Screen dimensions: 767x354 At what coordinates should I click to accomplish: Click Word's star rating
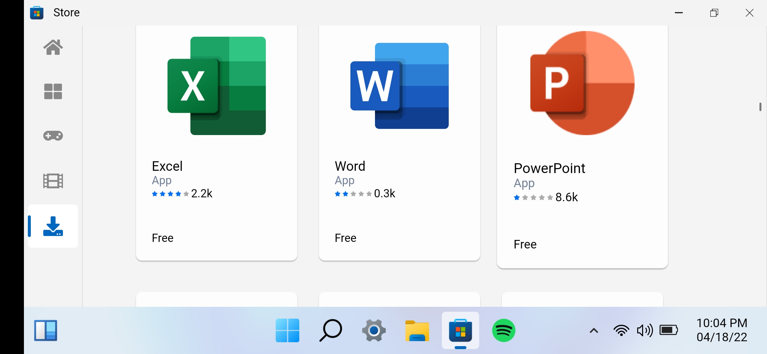[353, 194]
